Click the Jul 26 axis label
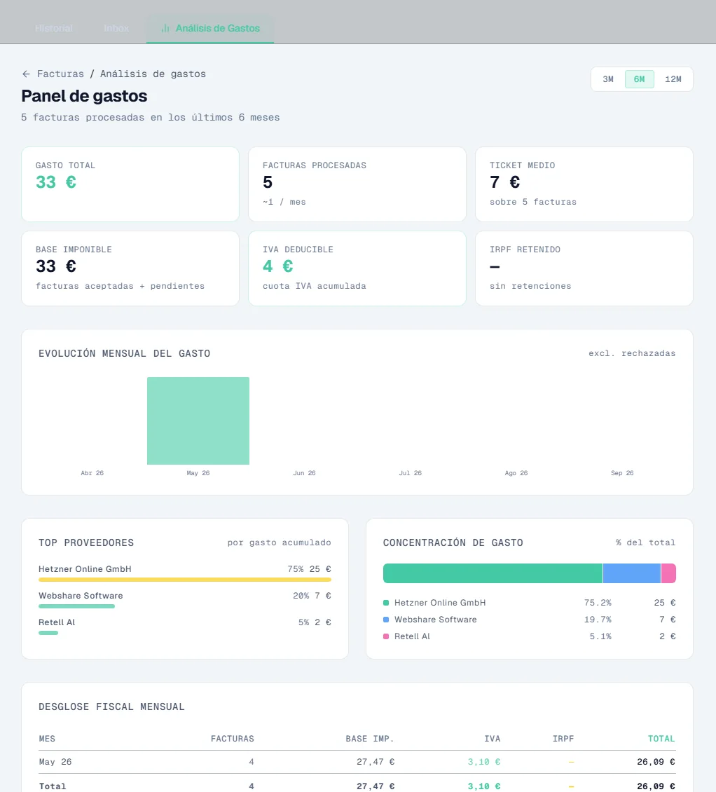The height and width of the screenshot is (792, 716). (x=410, y=473)
